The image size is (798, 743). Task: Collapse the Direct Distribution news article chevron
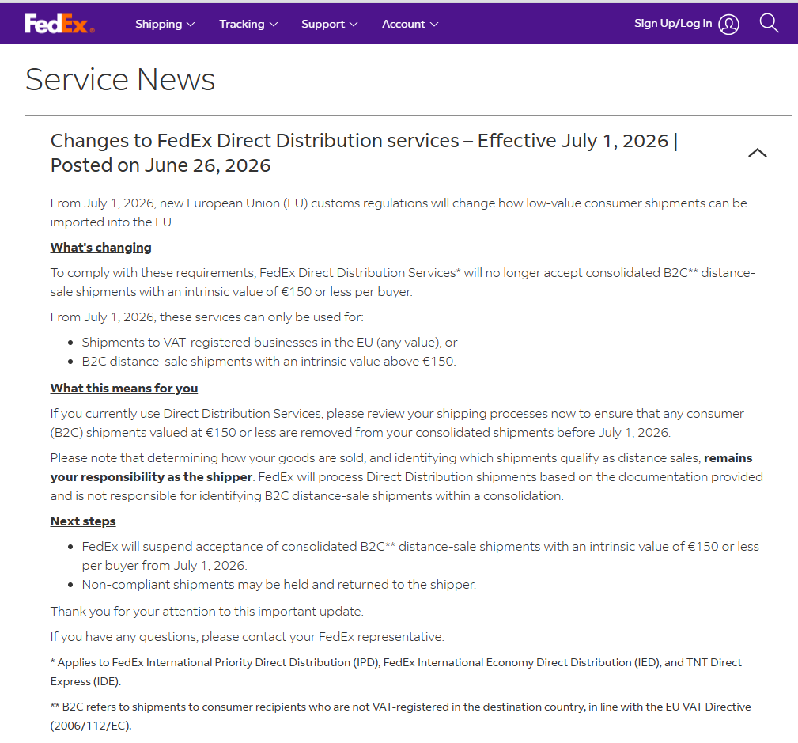[758, 153]
